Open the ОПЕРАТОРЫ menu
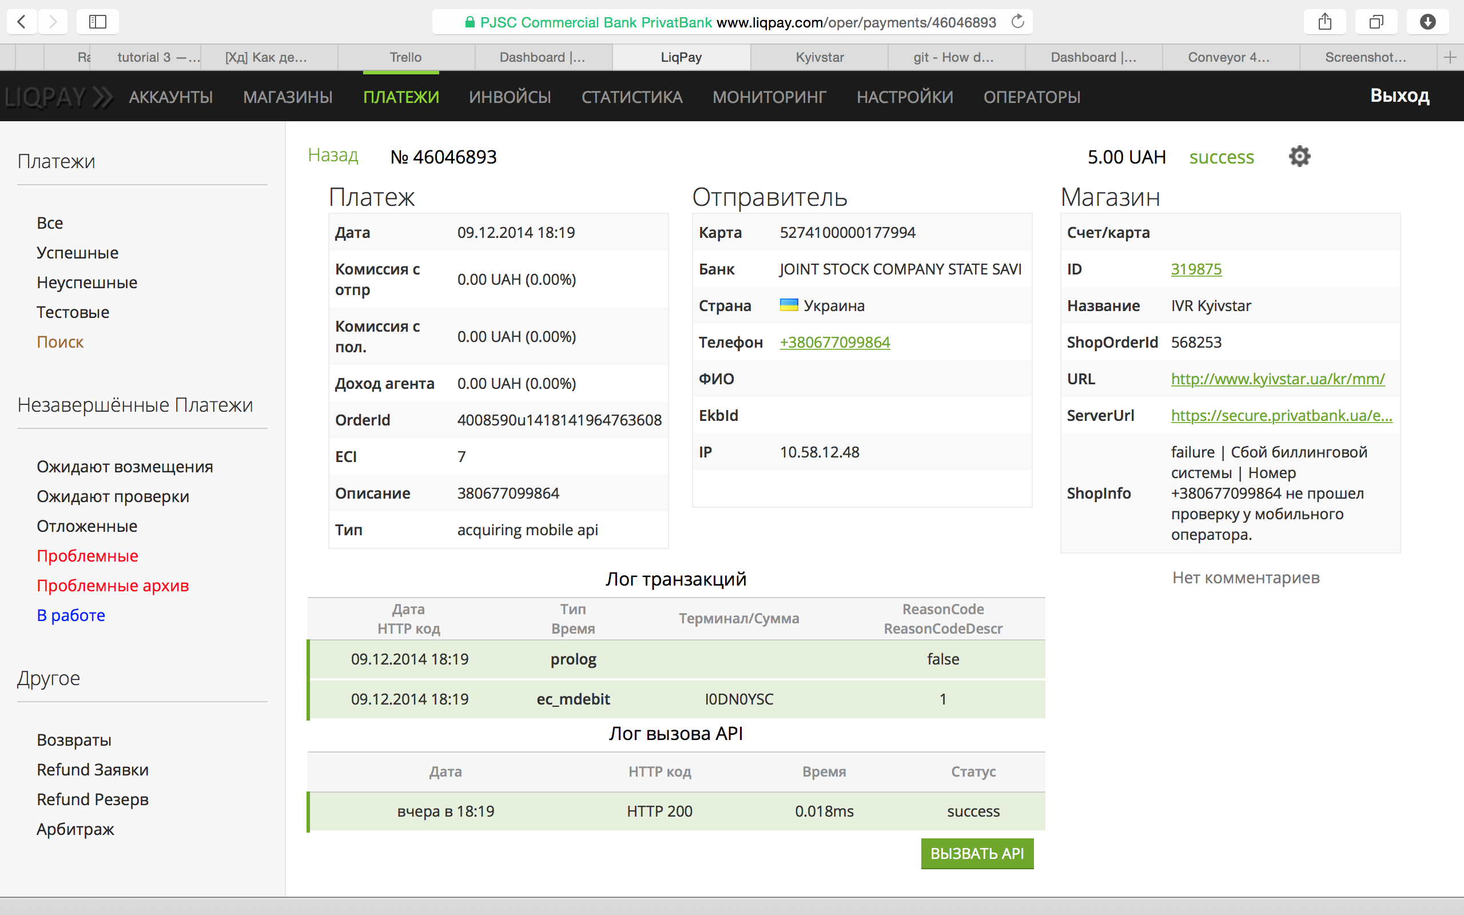The height and width of the screenshot is (915, 1464). (x=1032, y=97)
